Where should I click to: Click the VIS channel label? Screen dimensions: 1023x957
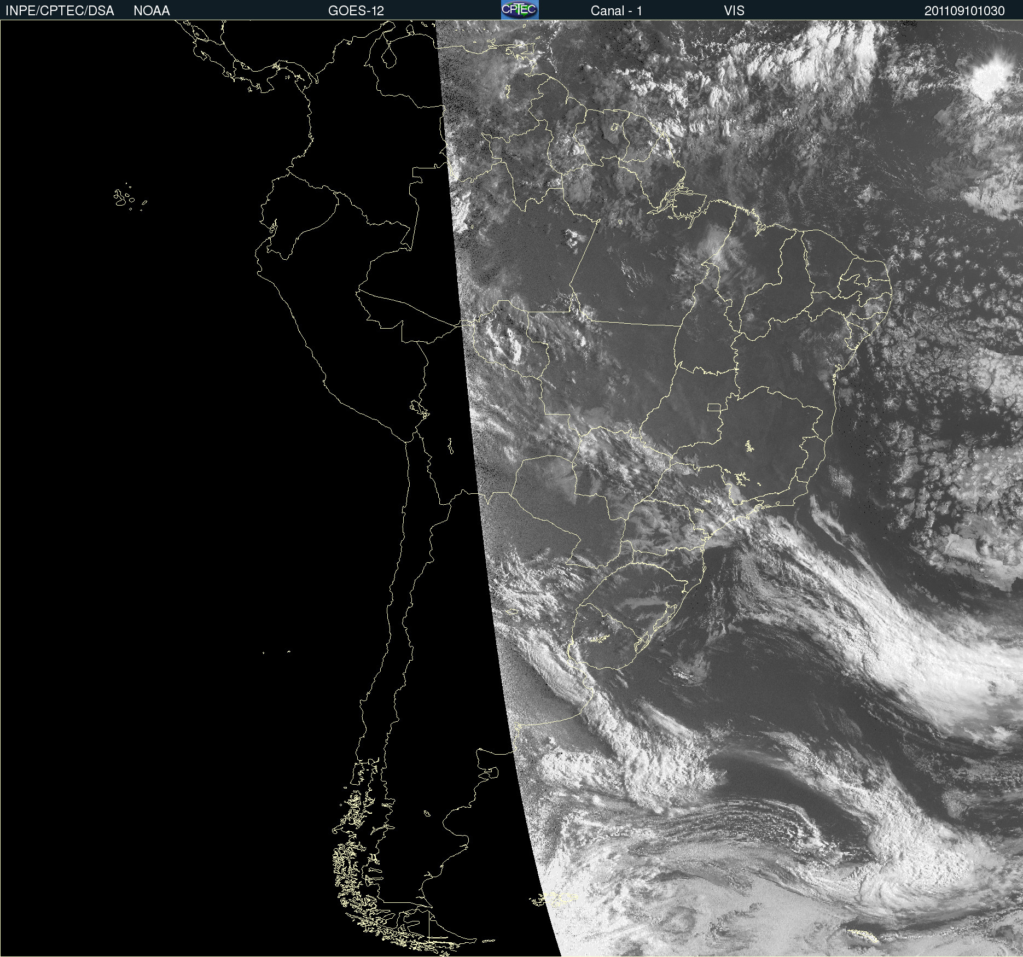pos(734,11)
